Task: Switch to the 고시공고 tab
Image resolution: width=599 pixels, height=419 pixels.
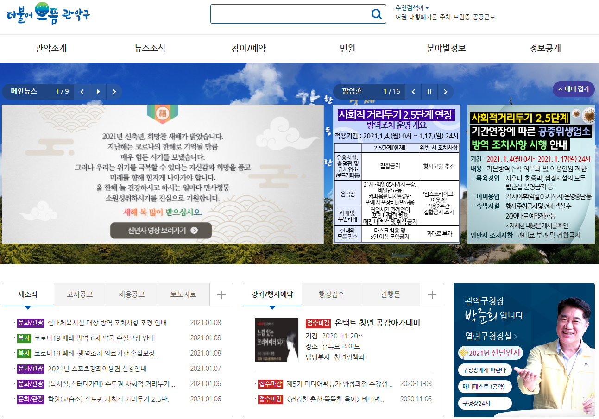Action: 80,294
